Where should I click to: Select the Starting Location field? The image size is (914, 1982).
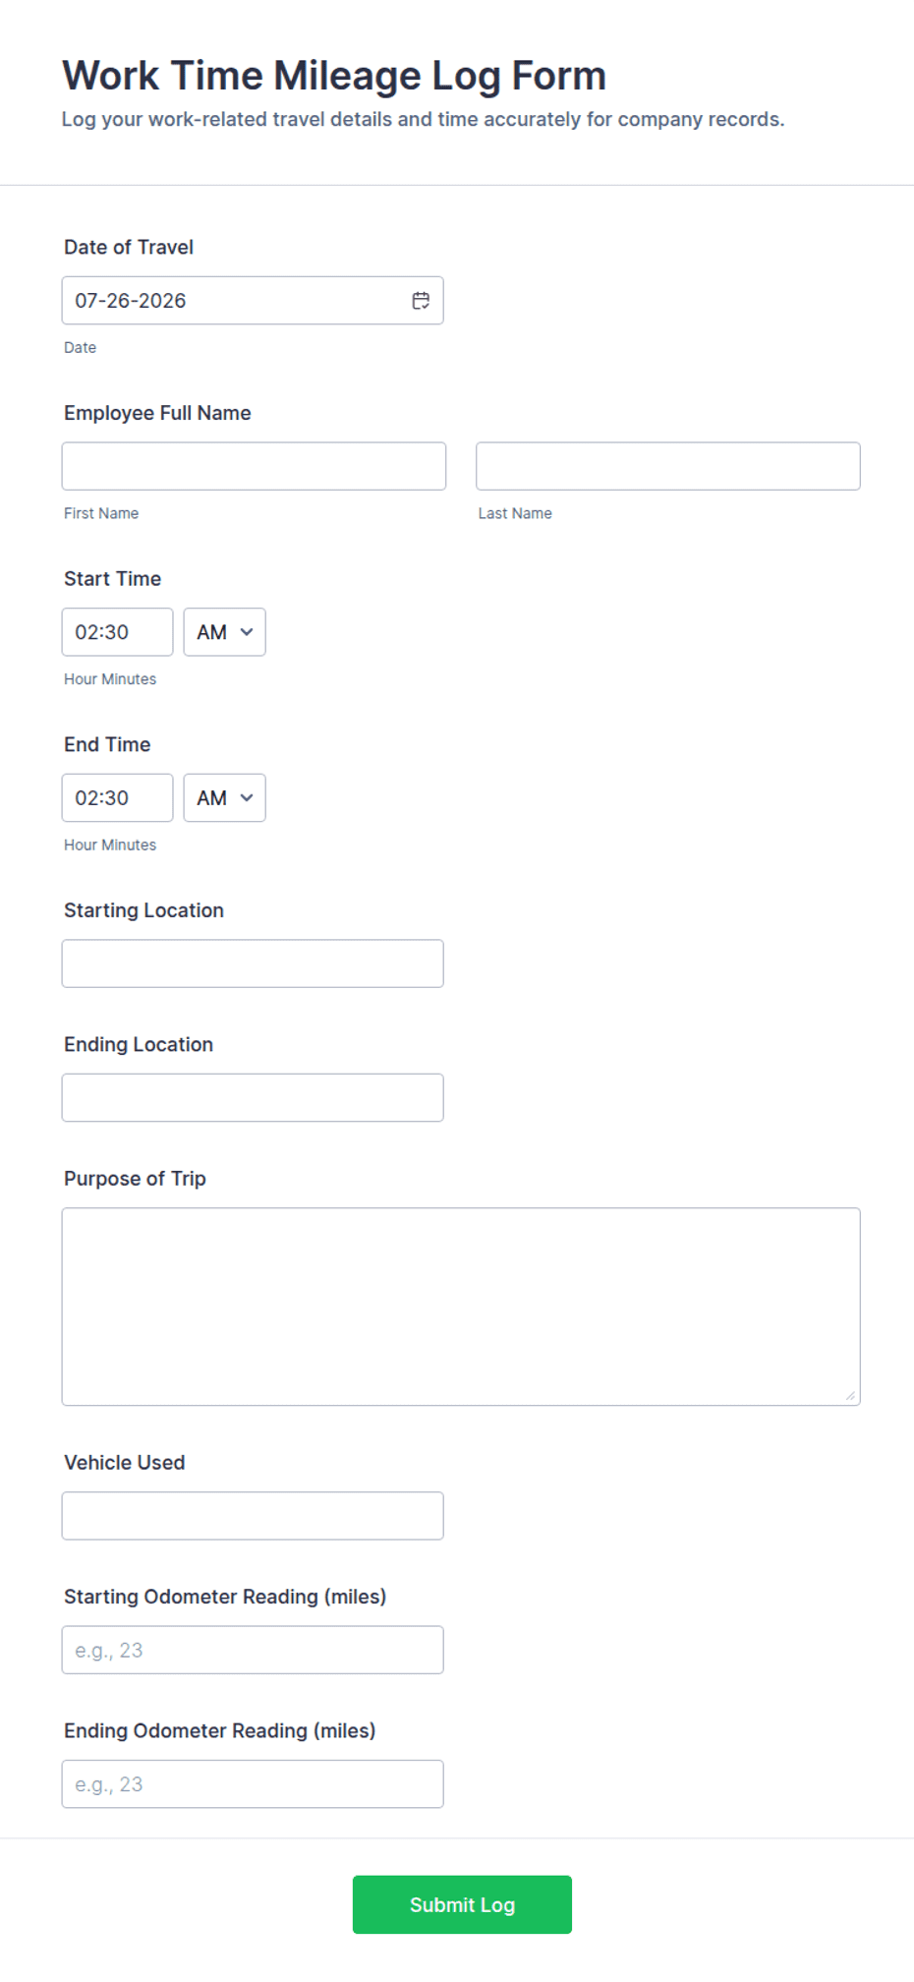(x=253, y=963)
